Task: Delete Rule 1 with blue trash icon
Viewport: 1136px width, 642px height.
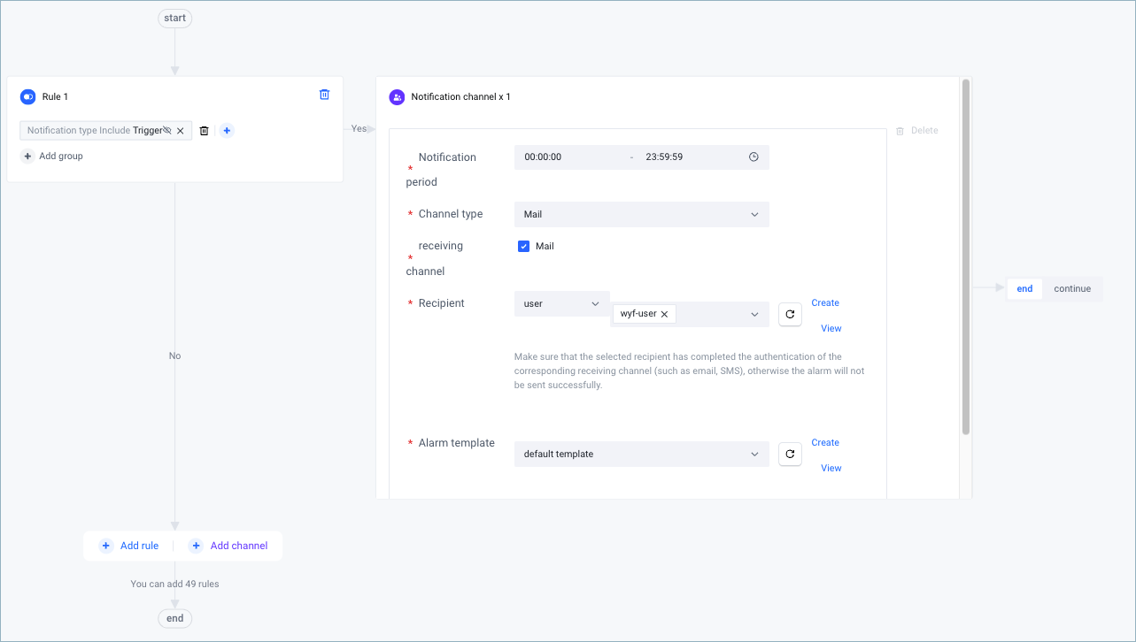Action: click(x=324, y=95)
